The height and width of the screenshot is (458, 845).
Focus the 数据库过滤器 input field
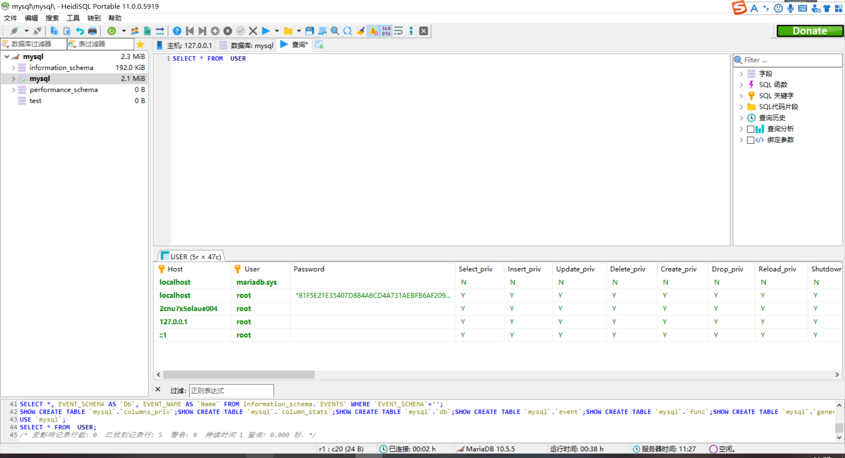(34, 44)
